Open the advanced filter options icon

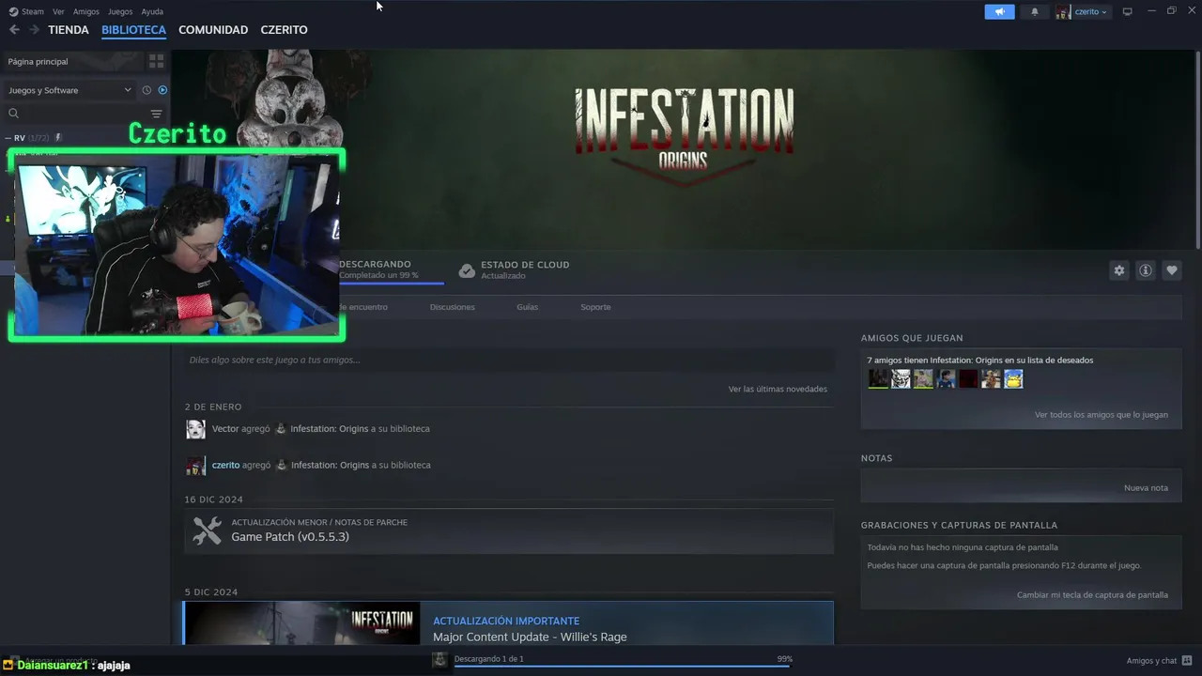click(156, 114)
